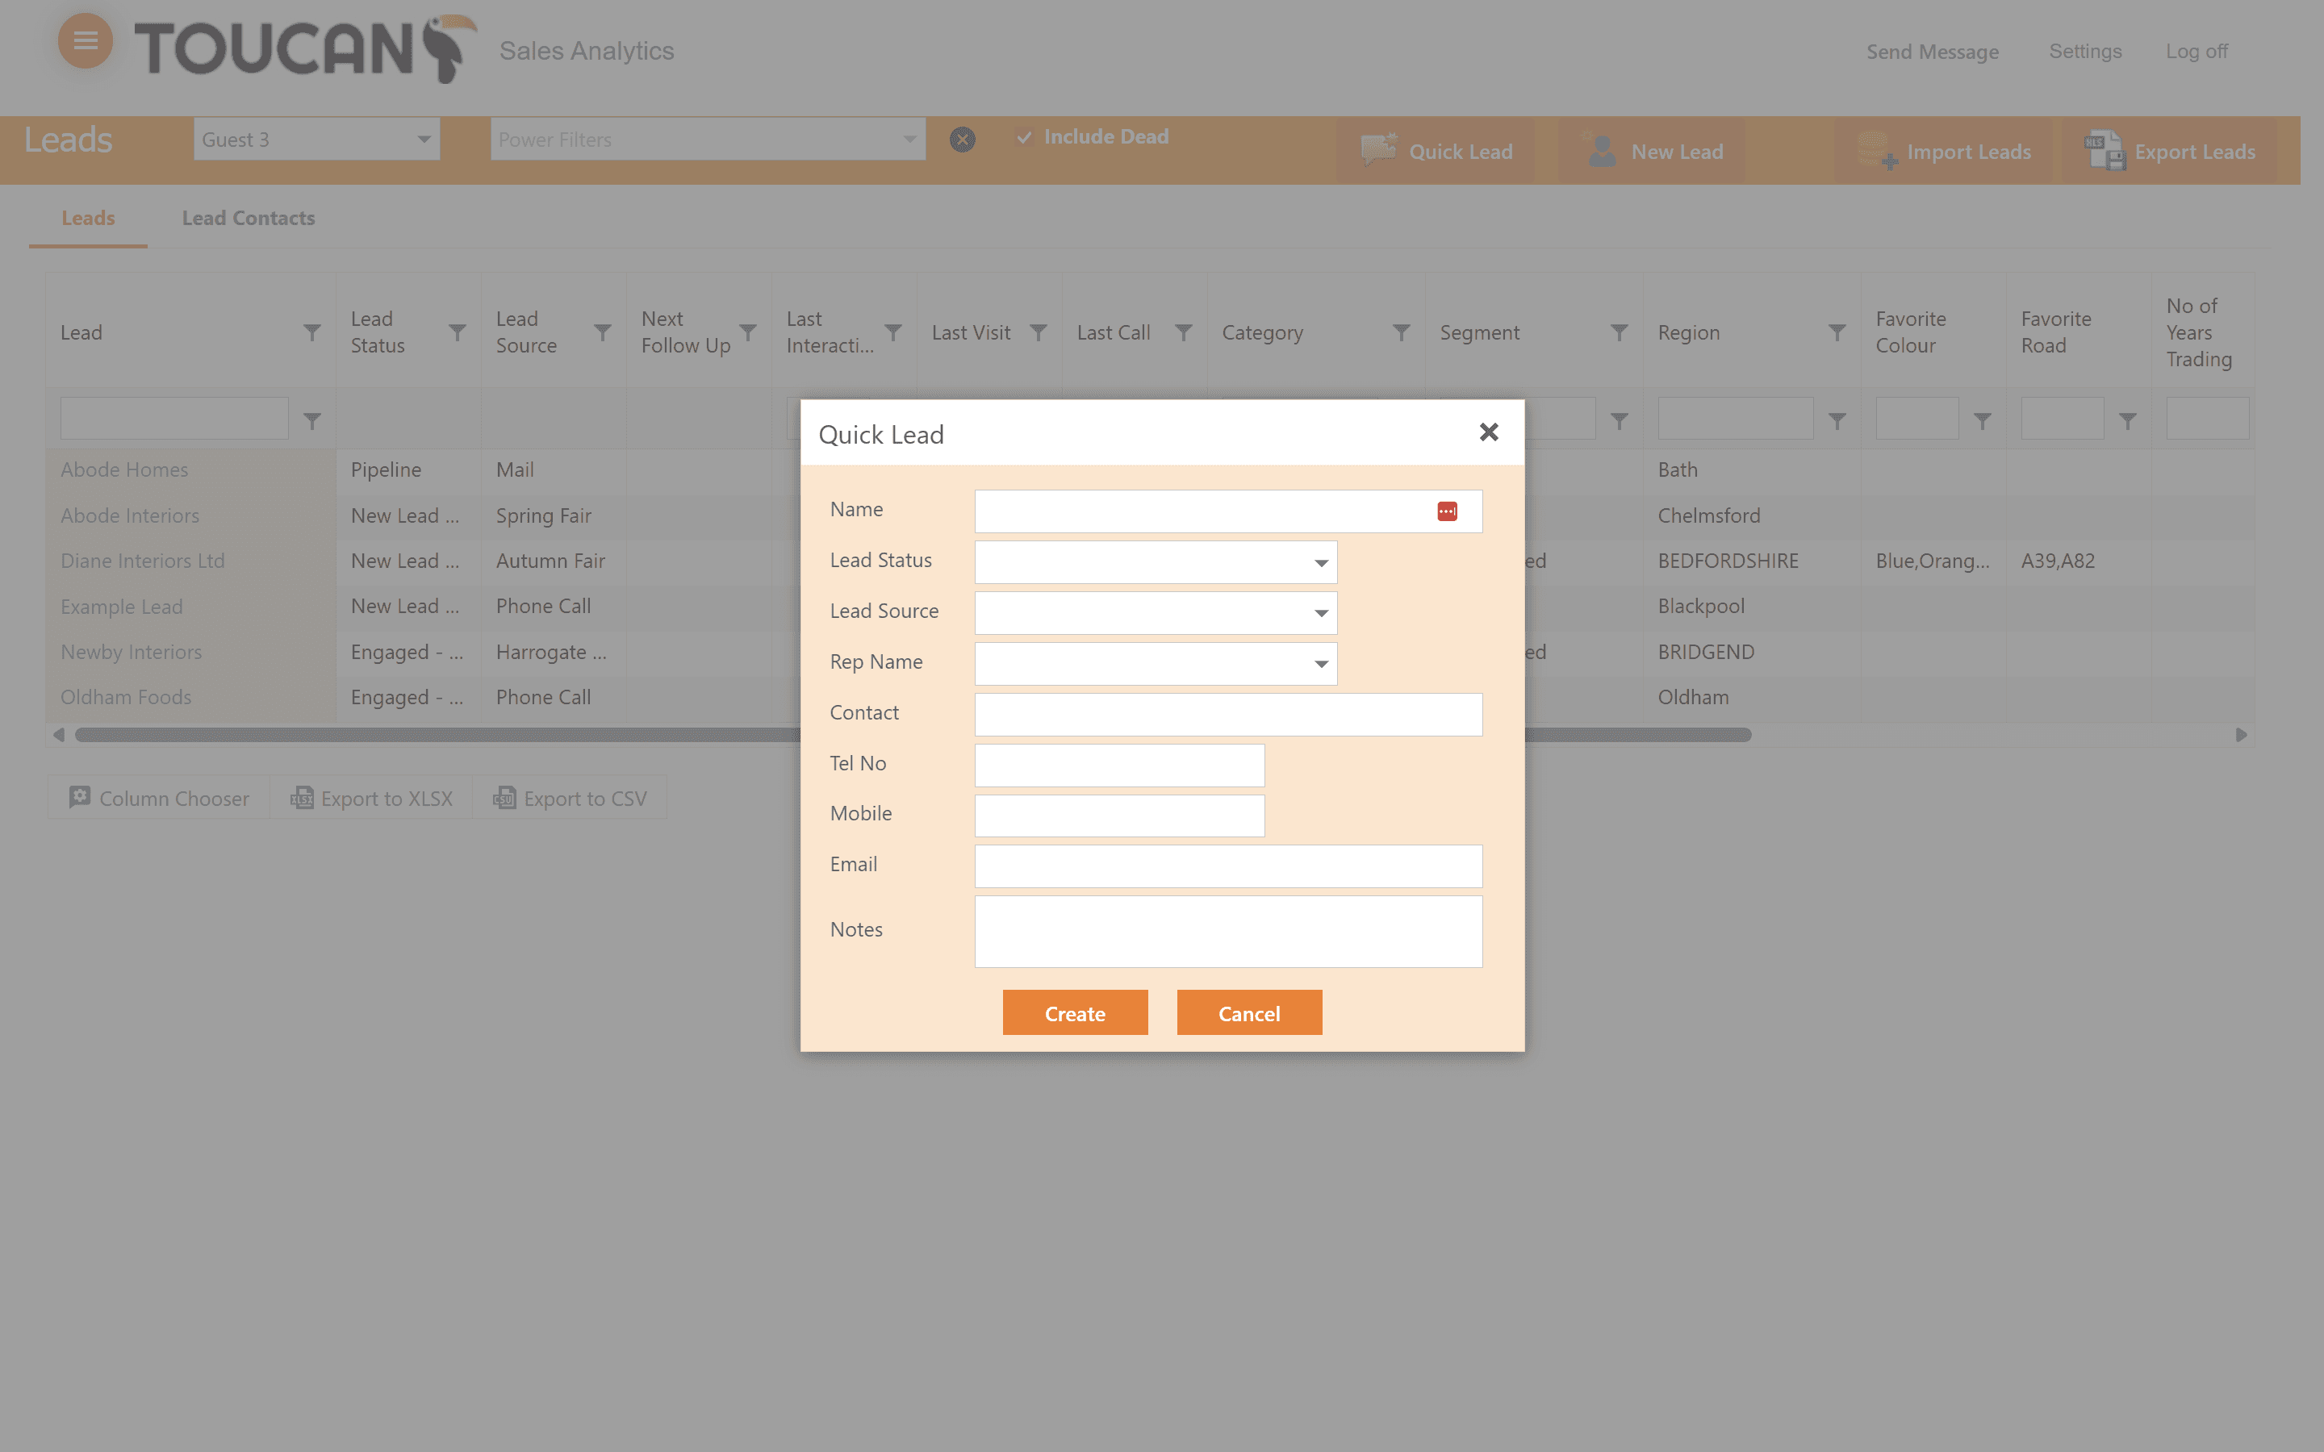
Task: Expand the Lead Source dropdown in the dialog
Action: click(x=1322, y=614)
